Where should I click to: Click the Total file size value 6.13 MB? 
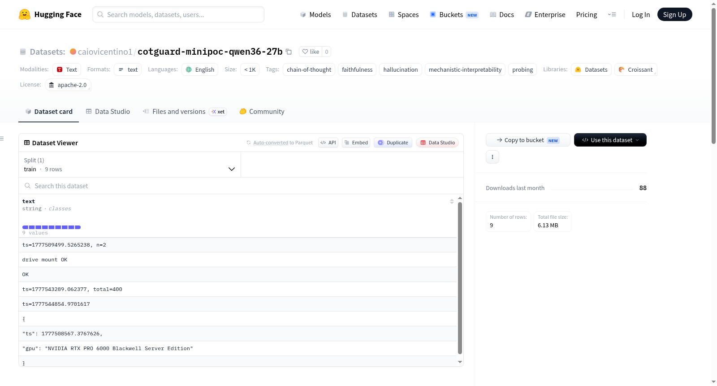[548, 226]
